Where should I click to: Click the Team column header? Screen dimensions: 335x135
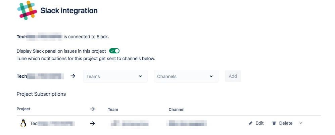coord(113,110)
